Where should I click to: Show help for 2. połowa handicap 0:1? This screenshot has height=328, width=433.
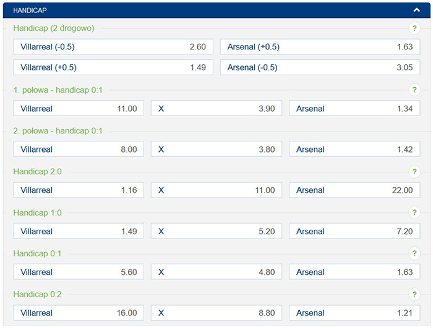414,131
